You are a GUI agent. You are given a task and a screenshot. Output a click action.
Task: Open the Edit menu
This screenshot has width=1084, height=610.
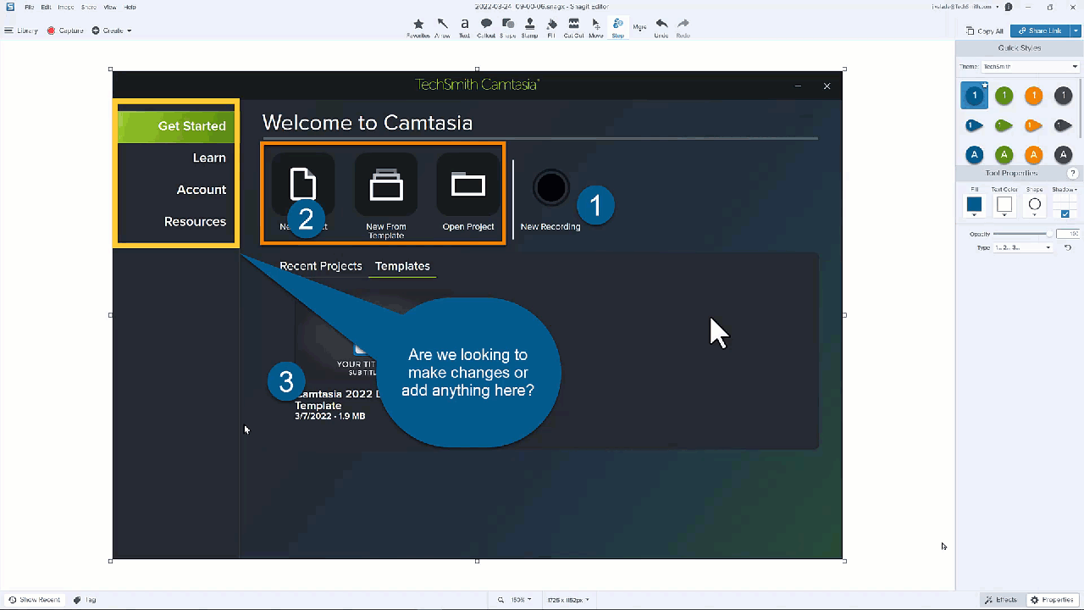click(46, 7)
